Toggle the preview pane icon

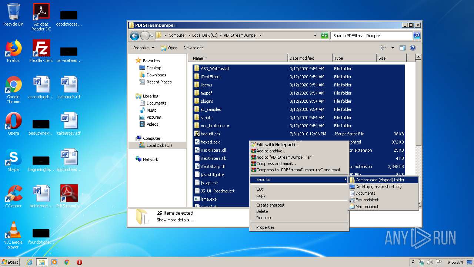click(403, 48)
